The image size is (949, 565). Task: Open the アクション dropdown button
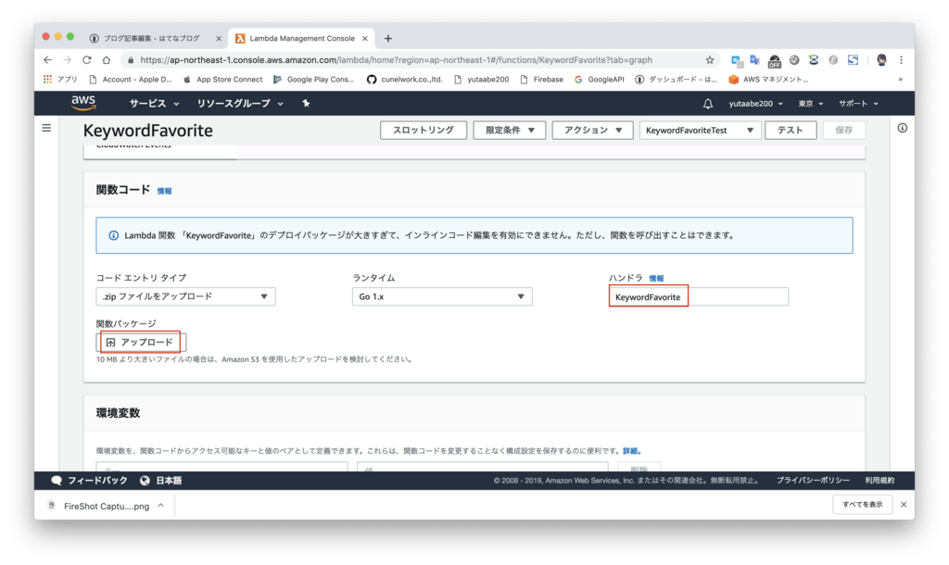592,130
